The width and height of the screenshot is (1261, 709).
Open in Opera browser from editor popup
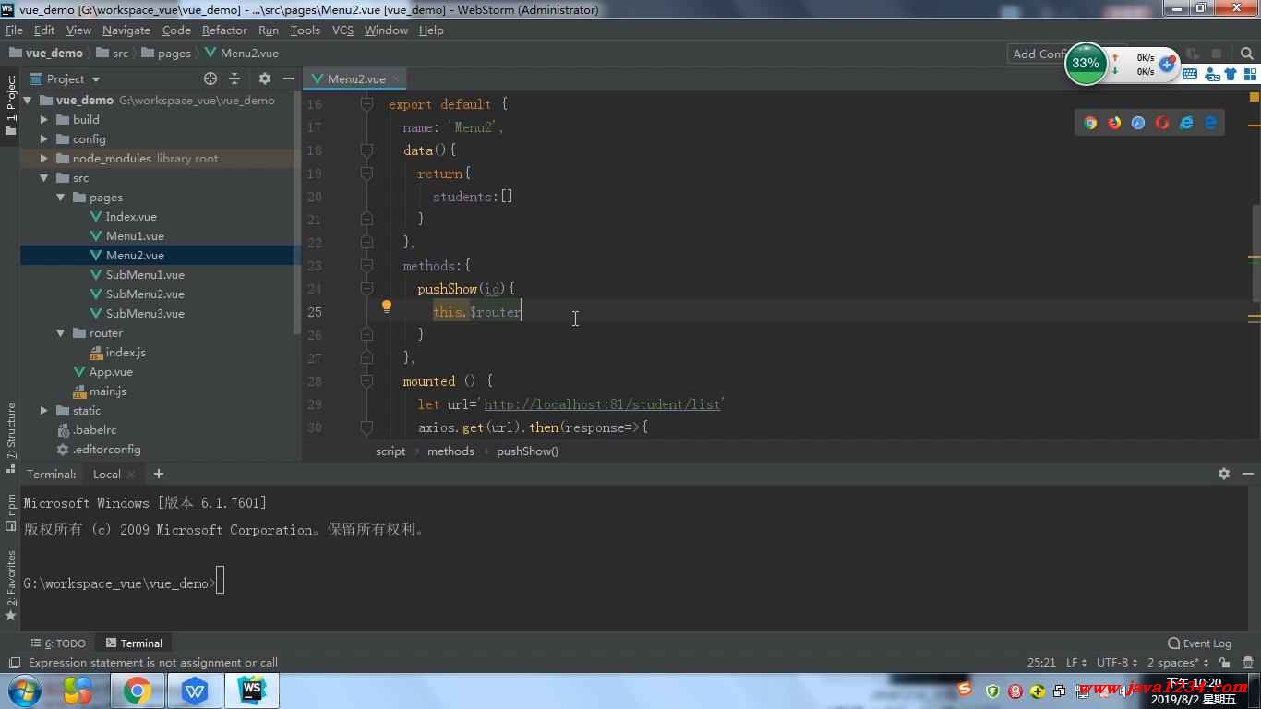1162,123
